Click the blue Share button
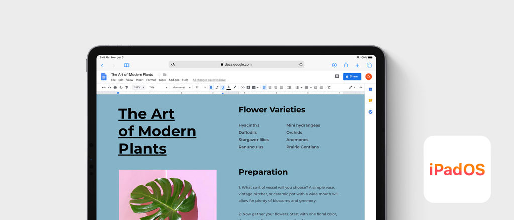This screenshot has height=220, width=514. click(352, 76)
